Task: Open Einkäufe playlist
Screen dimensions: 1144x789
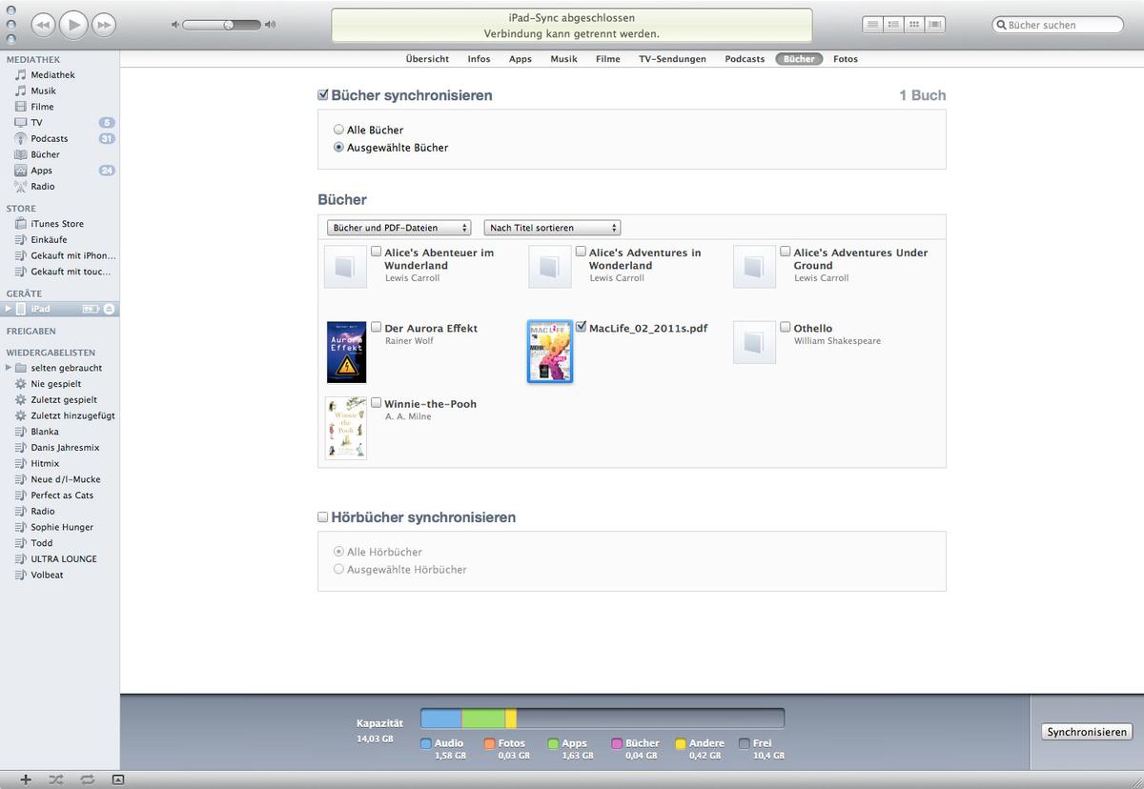Action: [x=49, y=240]
